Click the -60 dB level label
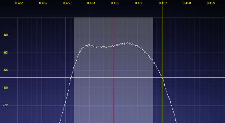The image size is (225, 123). [x=5, y=35]
